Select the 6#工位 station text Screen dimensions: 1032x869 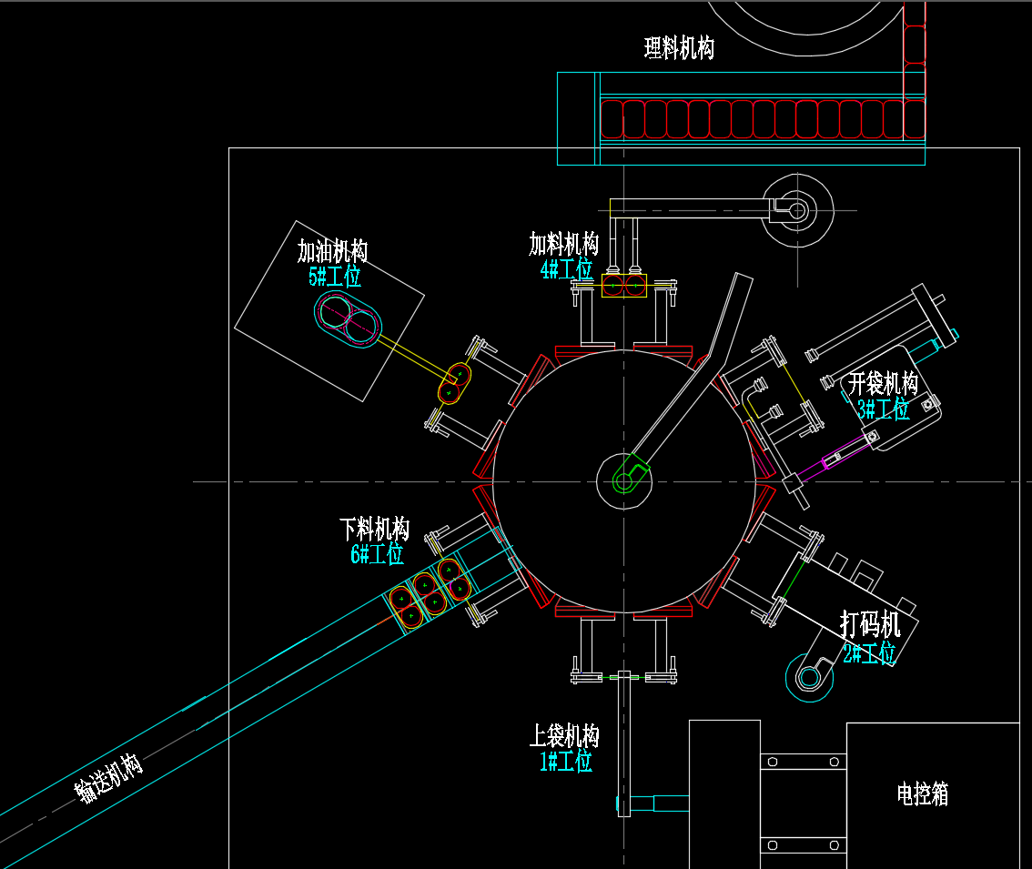click(377, 554)
